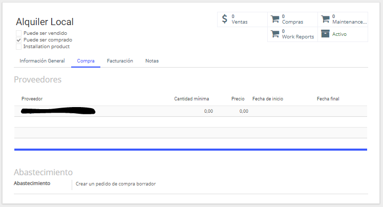Open the Compras shopping cart icon

point(275,19)
